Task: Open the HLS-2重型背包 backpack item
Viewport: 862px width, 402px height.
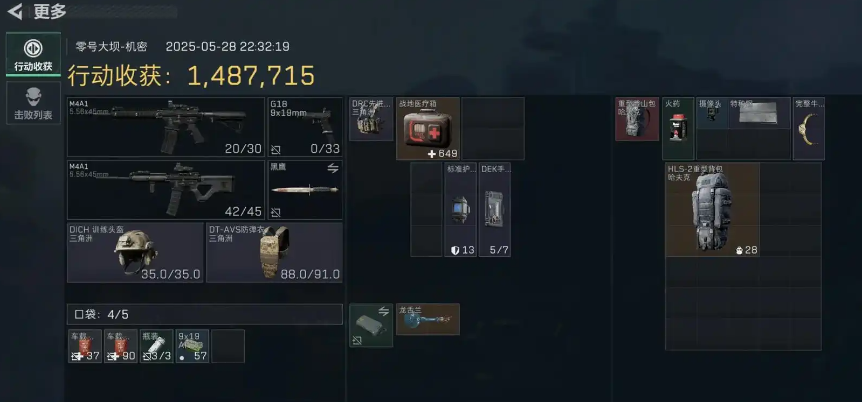Action: tap(713, 210)
